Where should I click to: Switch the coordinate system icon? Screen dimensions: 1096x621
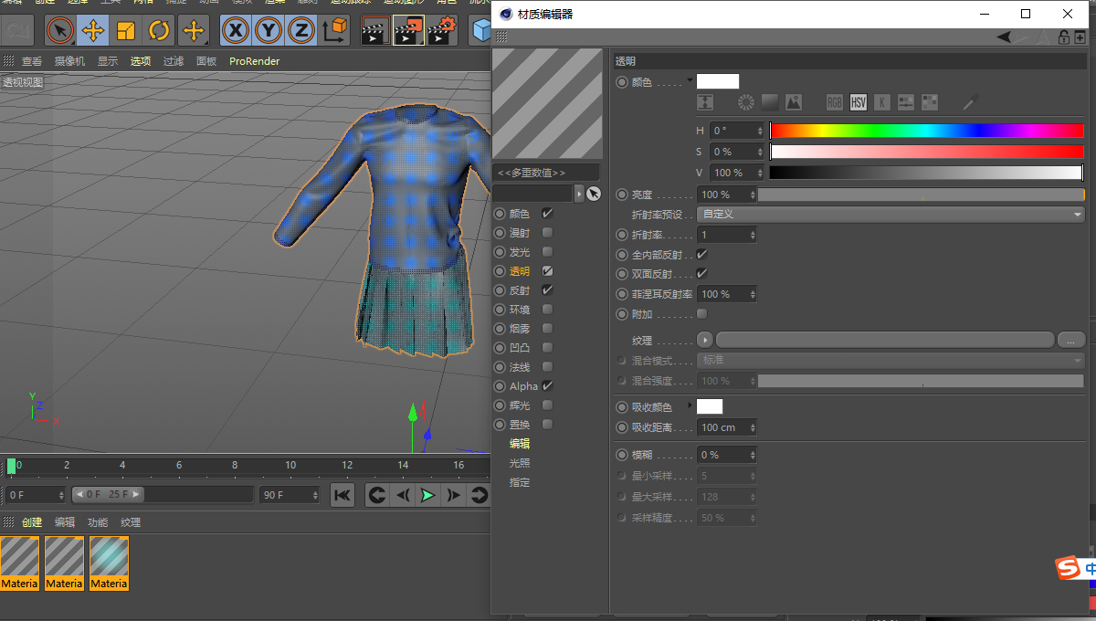click(335, 30)
